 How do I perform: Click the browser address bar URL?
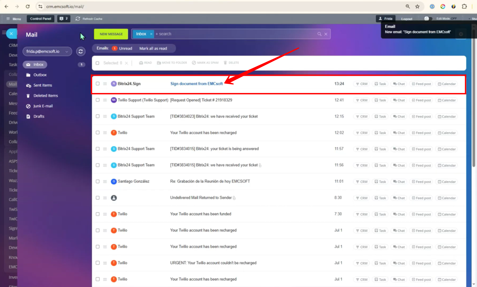click(65, 6)
